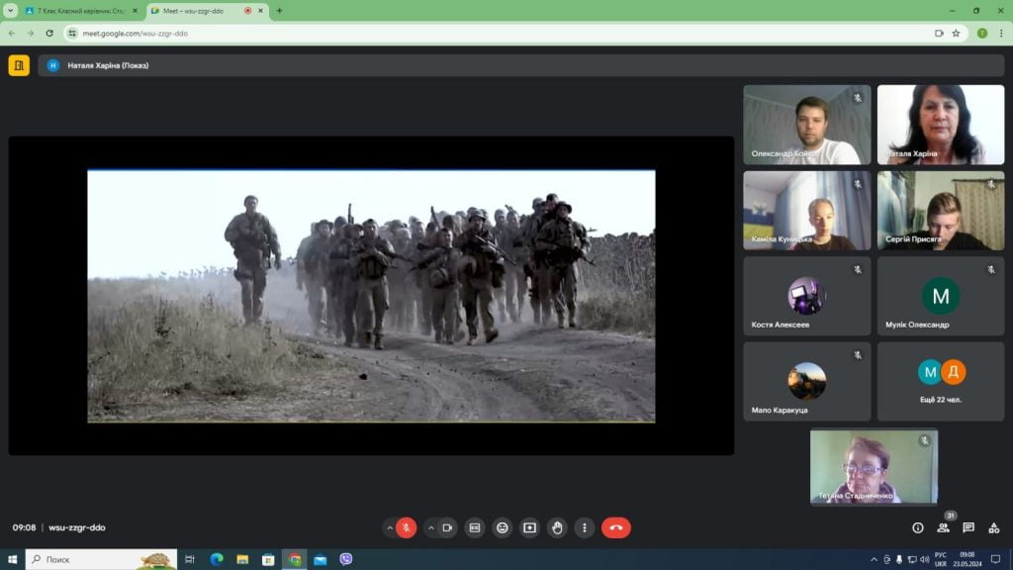Open the activities panel

click(x=994, y=528)
